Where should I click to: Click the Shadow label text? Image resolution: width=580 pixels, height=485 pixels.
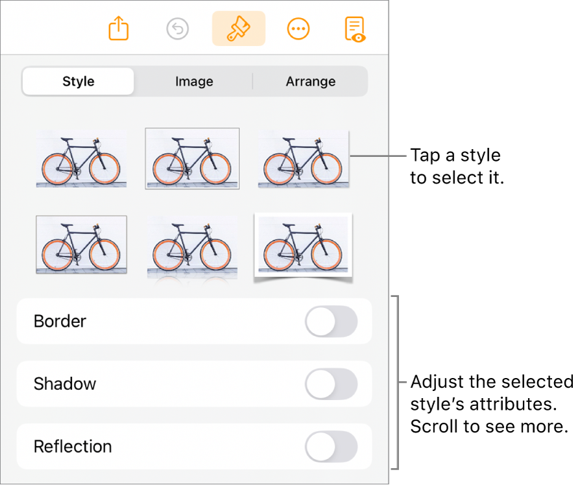[65, 384]
